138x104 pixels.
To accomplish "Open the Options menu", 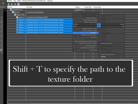I will point(50,1).
